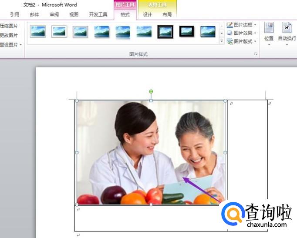Screen dimensions: 297x238
Task: Apply the first picture style thumbnail
Action: click(38, 31)
